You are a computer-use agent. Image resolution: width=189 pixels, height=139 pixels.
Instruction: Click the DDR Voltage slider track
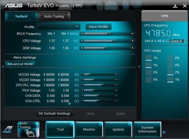pyautogui.click(x=107, y=48)
